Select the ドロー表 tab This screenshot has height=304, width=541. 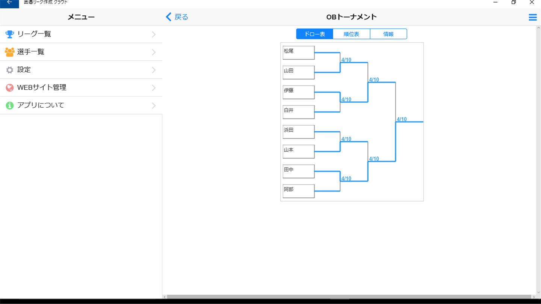[x=314, y=34]
